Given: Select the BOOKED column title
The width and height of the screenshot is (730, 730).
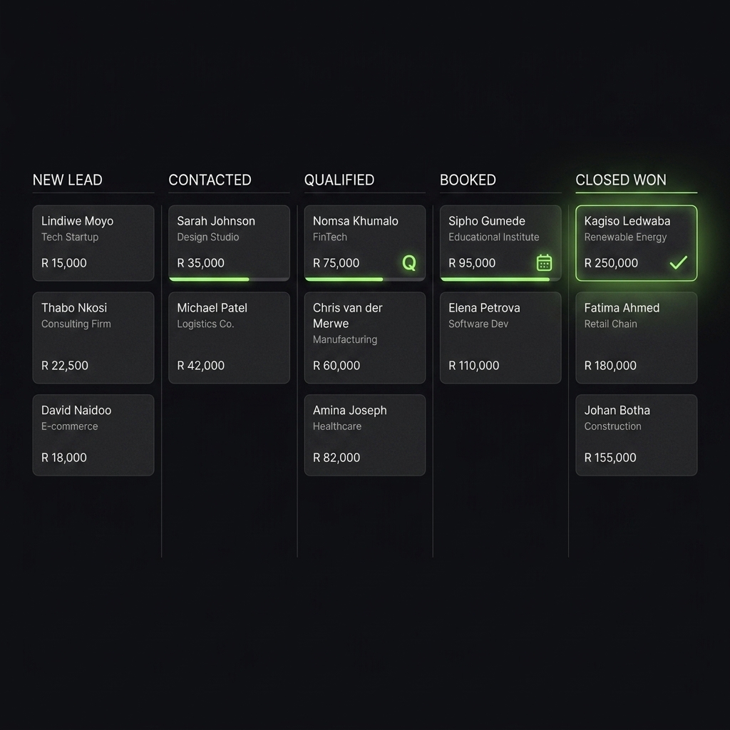Looking at the screenshot, I should pos(468,180).
